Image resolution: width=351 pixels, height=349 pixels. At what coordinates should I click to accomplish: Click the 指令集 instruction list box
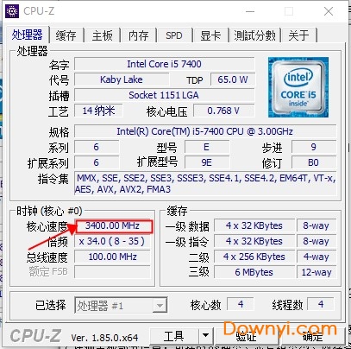click(205, 184)
